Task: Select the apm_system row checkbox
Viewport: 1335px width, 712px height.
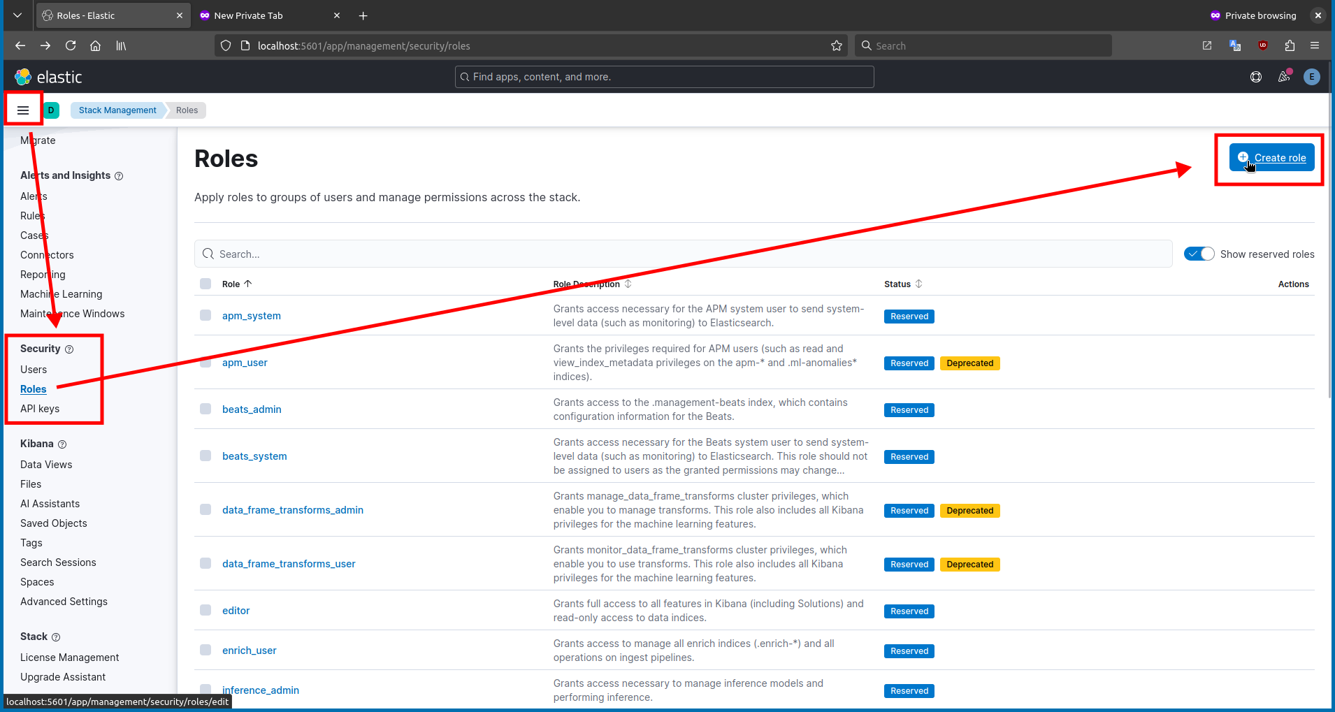Action: (205, 315)
